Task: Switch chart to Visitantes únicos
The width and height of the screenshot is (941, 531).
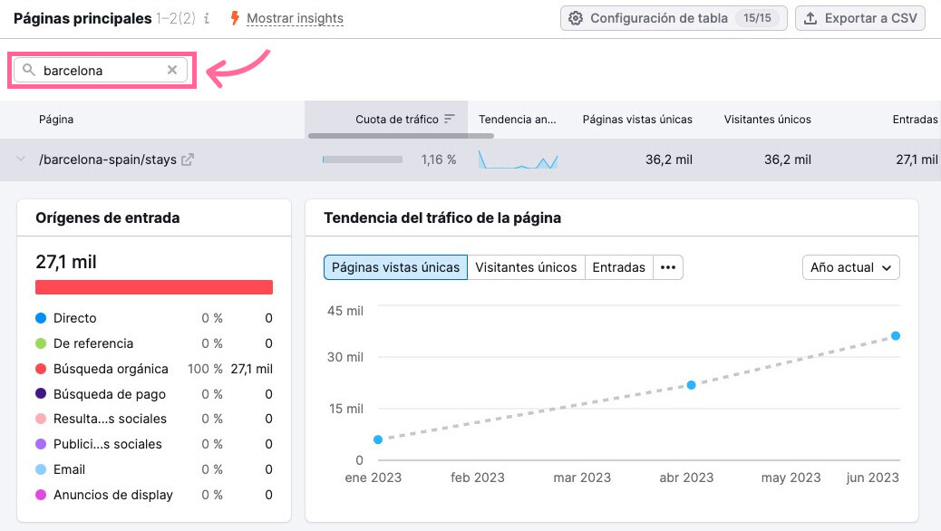Action: tap(526, 267)
